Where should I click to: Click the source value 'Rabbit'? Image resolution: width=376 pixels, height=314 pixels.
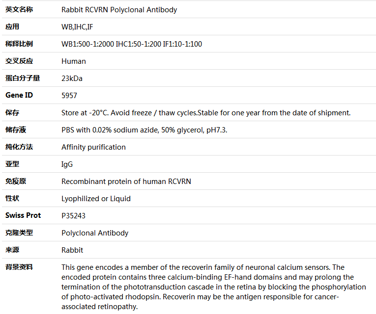[72, 250]
